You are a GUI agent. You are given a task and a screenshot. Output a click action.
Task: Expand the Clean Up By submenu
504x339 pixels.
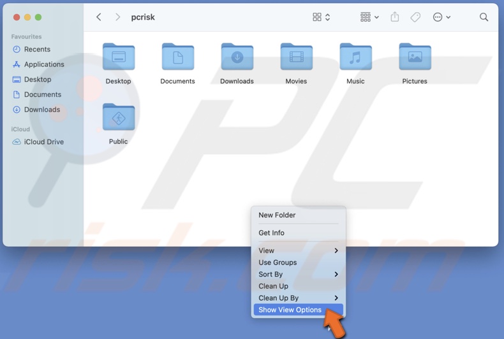299,298
